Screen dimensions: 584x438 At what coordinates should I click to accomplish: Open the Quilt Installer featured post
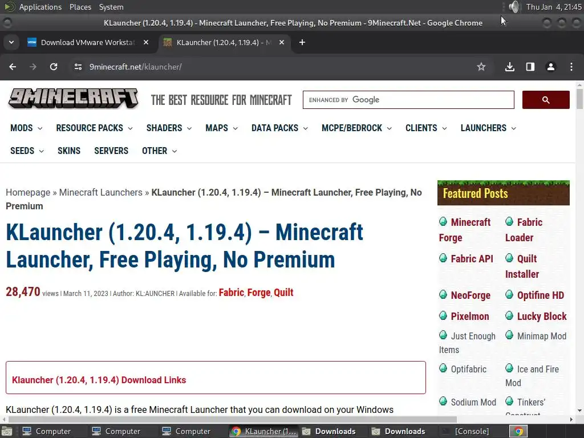pos(522,266)
